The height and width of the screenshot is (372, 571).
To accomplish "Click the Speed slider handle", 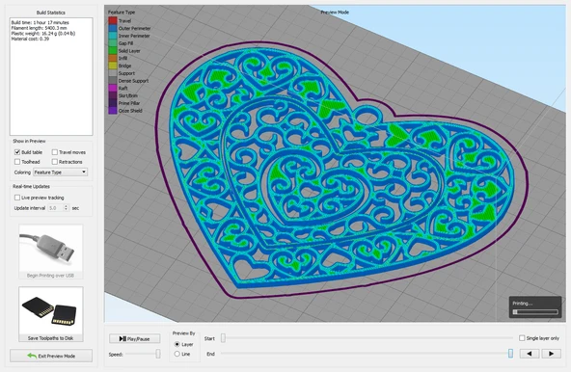I will click(158, 354).
